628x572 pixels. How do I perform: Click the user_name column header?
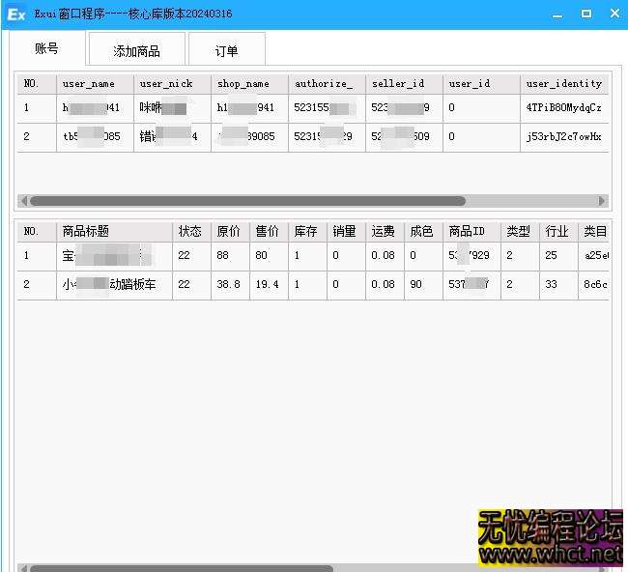click(x=89, y=84)
